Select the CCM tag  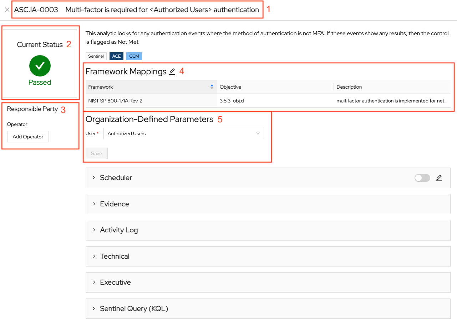(134, 56)
